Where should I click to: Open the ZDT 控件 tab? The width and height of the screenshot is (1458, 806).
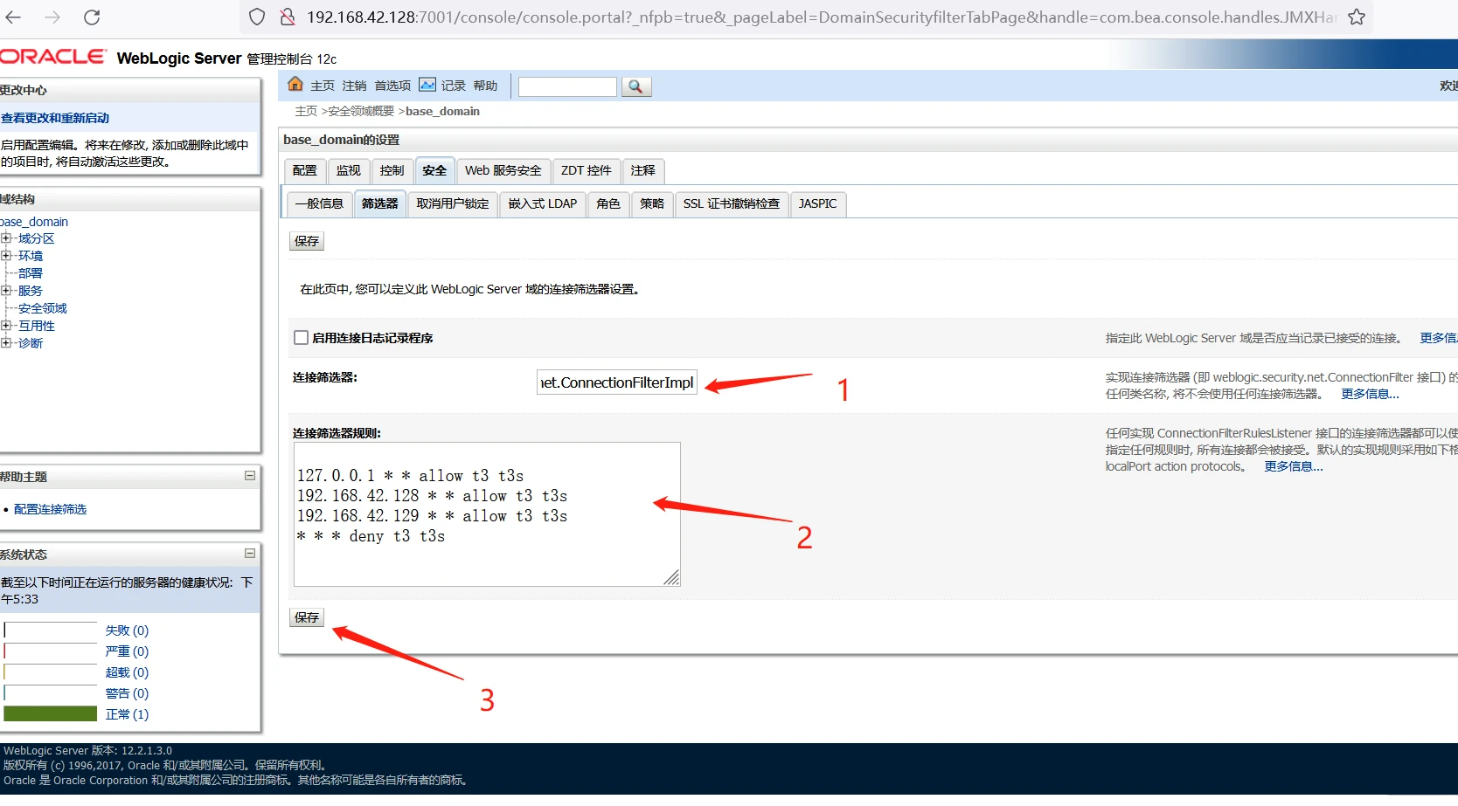(x=587, y=171)
